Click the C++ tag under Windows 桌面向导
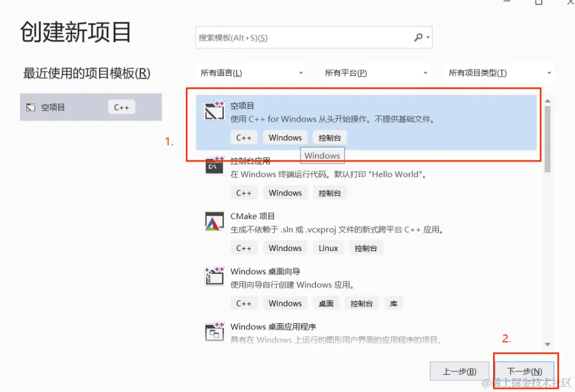Screen dimensions: 575x392 point(244,304)
